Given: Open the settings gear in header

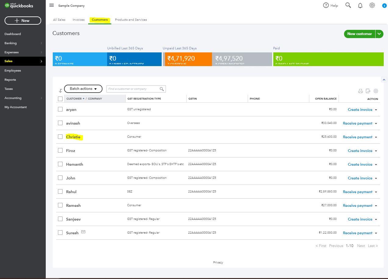Looking at the screenshot, I should point(372,5).
